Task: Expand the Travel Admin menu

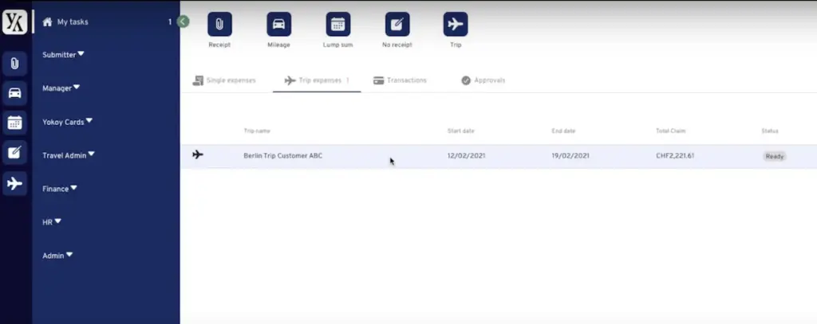Action: [x=69, y=155]
